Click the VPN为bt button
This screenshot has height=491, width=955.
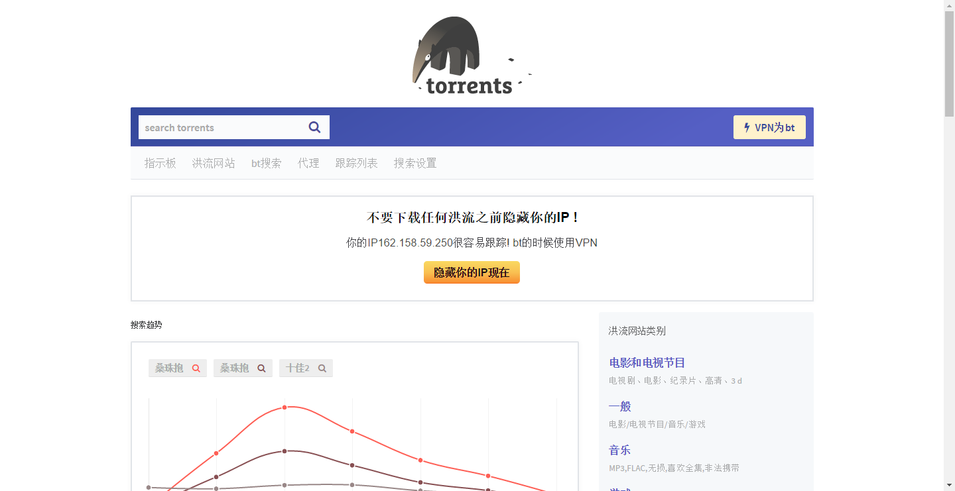click(x=769, y=127)
